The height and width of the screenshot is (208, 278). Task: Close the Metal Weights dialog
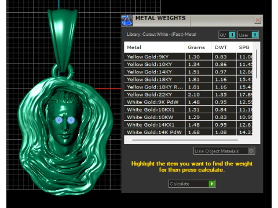(258, 20)
